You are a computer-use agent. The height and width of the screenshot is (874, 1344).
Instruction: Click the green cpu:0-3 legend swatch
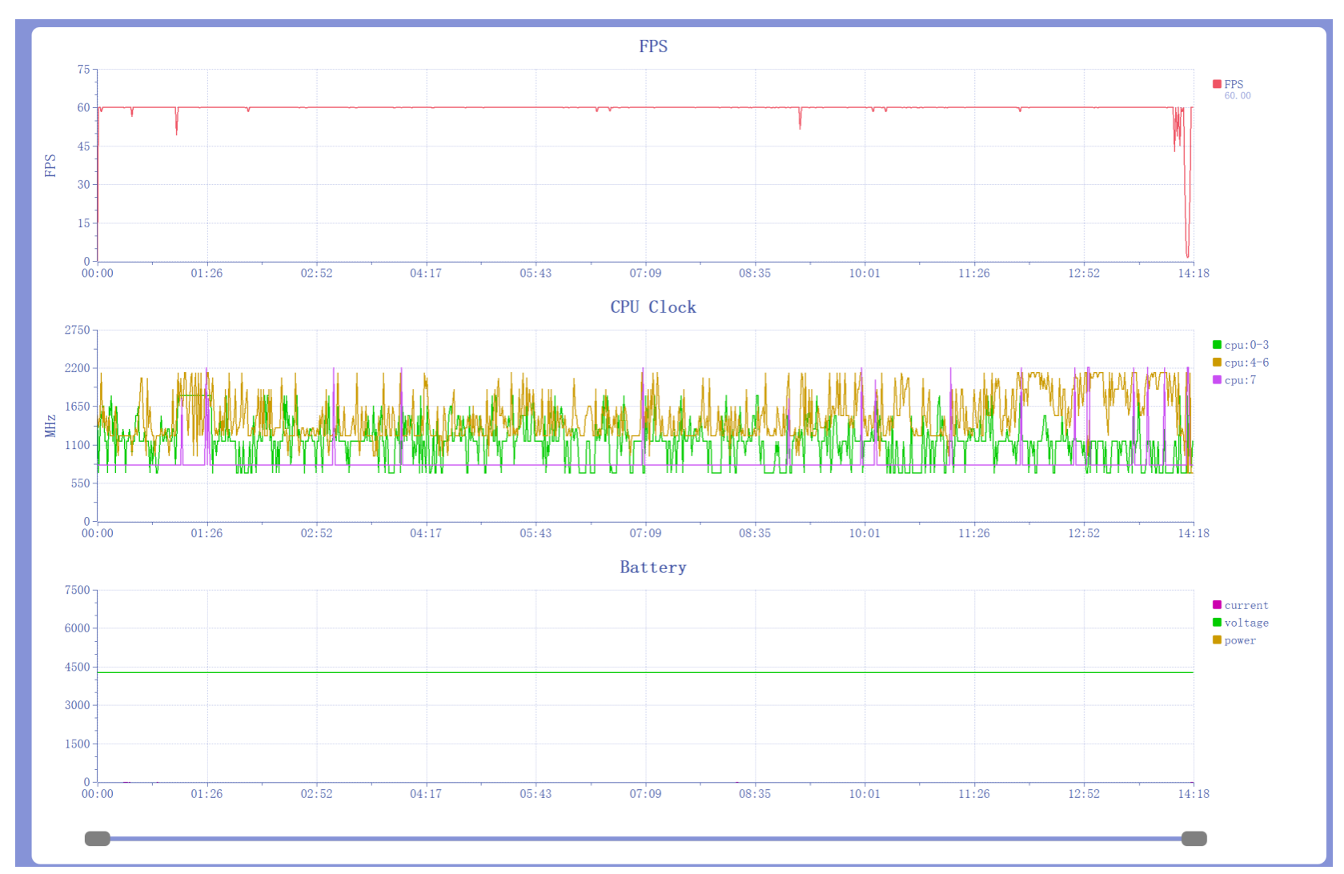pyautogui.click(x=1217, y=345)
